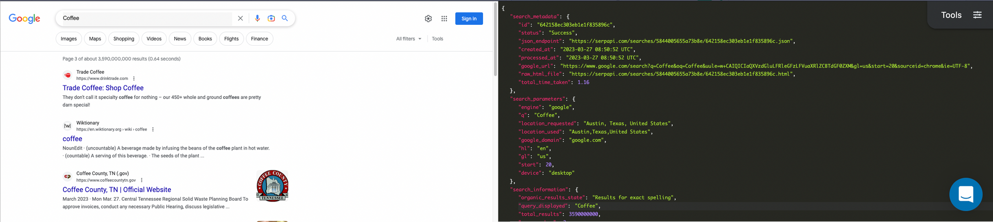Click the Sign in button

469,19
